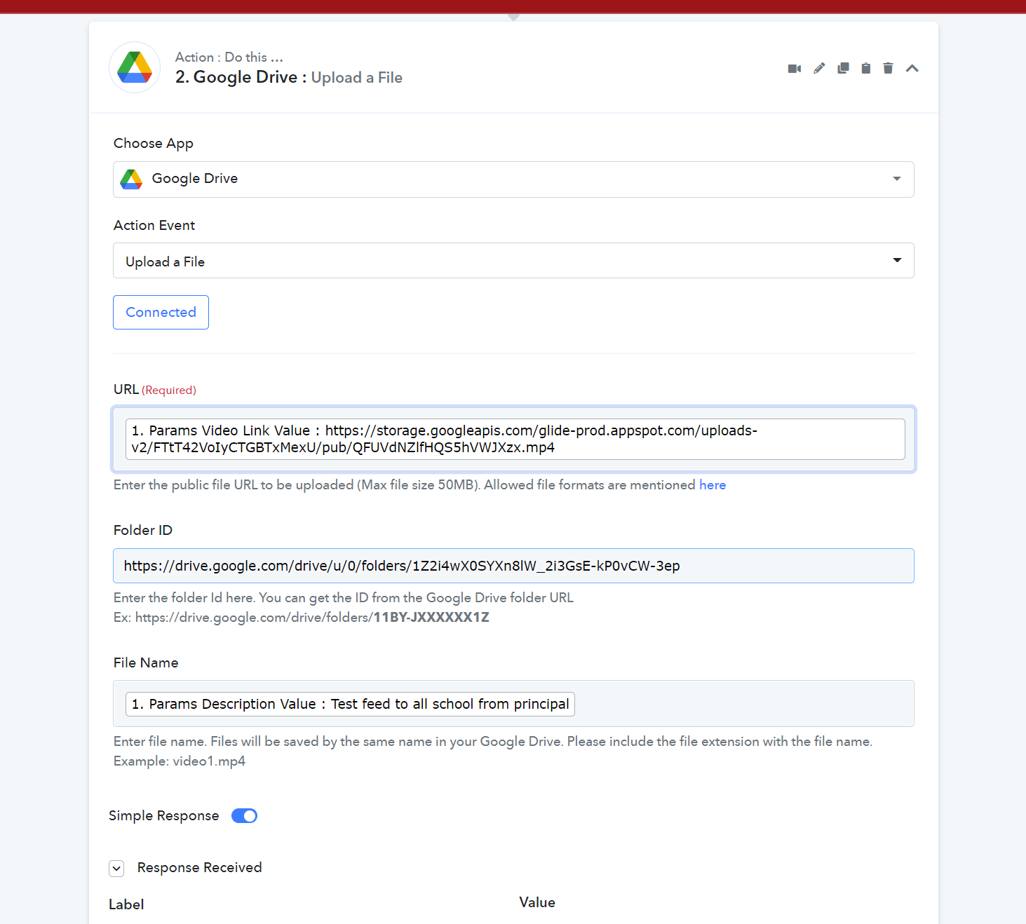This screenshot has width=1026, height=924.
Task: Delete the step with trash icon
Action: point(888,68)
